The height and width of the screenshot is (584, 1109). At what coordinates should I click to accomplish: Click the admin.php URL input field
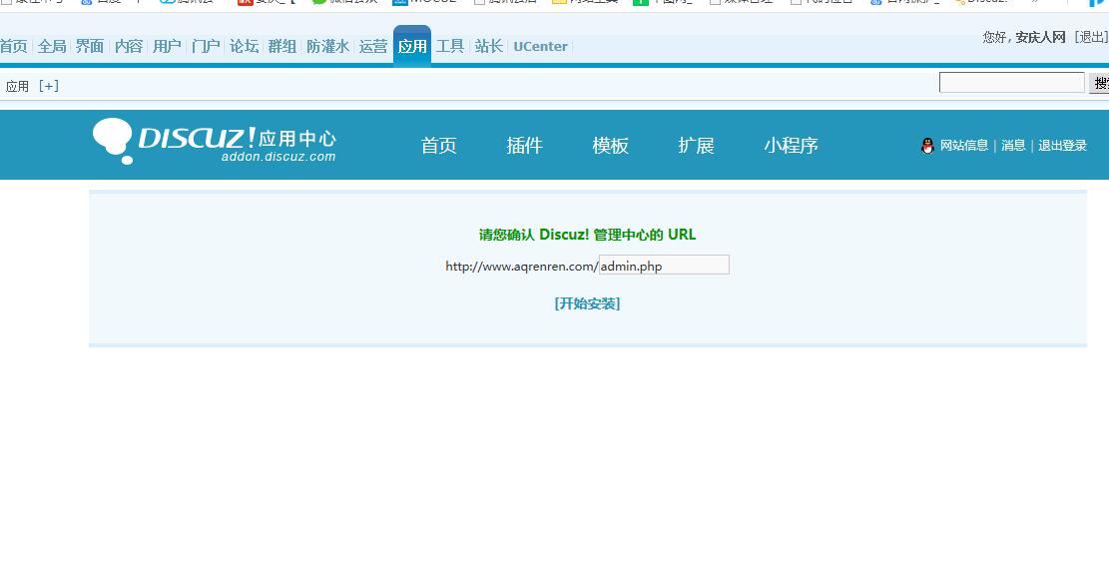(x=664, y=266)
